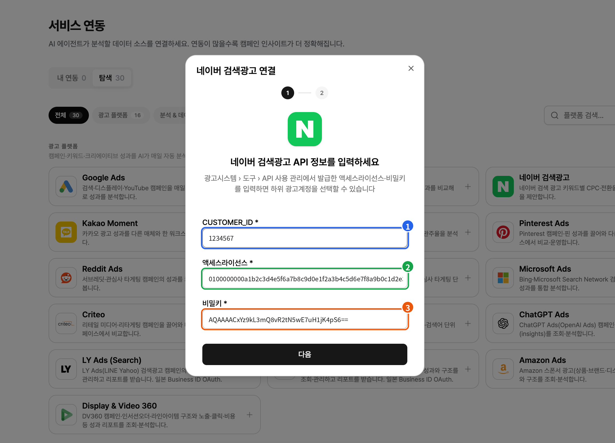Click the Pinterest Ads card title
The width and height of the screenshot is (615, 443).
[544, 223]
